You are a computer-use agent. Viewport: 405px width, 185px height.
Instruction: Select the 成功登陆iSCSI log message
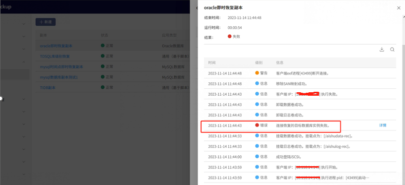click(288, 157)
